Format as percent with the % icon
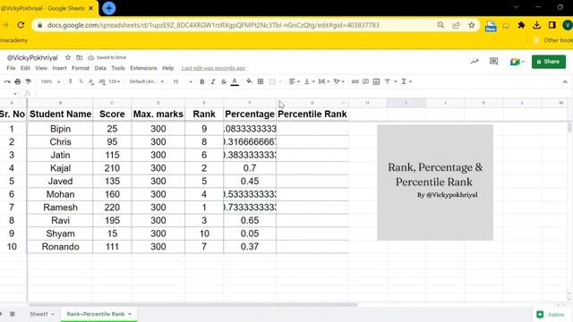Viewport: 573px width, 322px height. (81, 81)
